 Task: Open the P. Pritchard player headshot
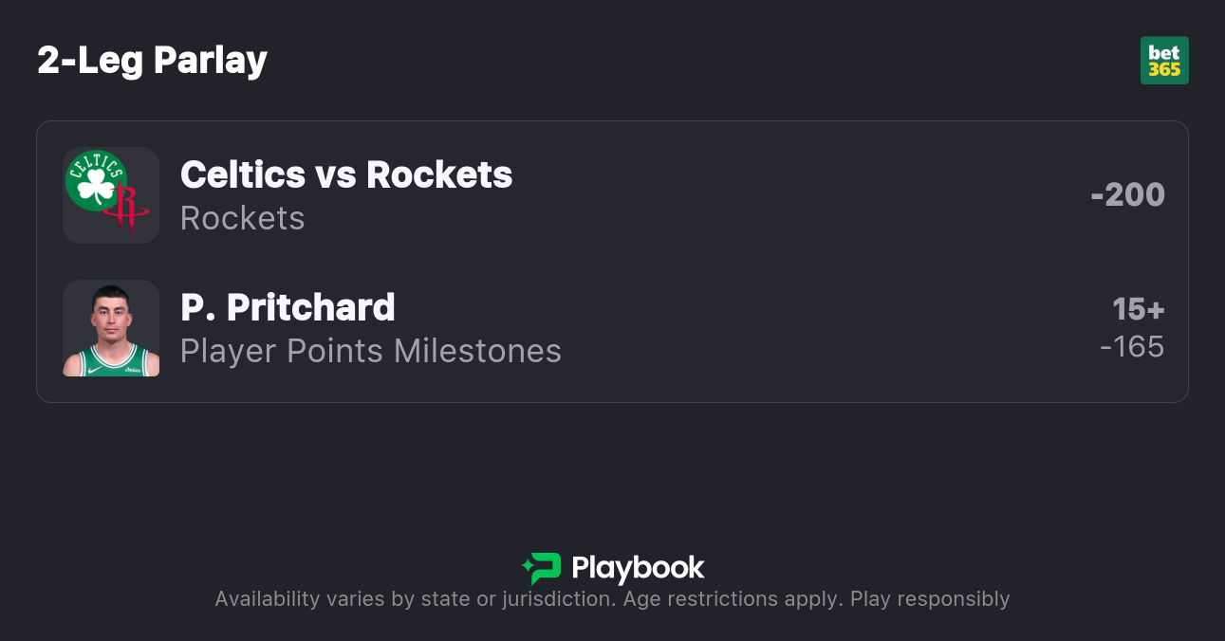(x=111, y=328)
